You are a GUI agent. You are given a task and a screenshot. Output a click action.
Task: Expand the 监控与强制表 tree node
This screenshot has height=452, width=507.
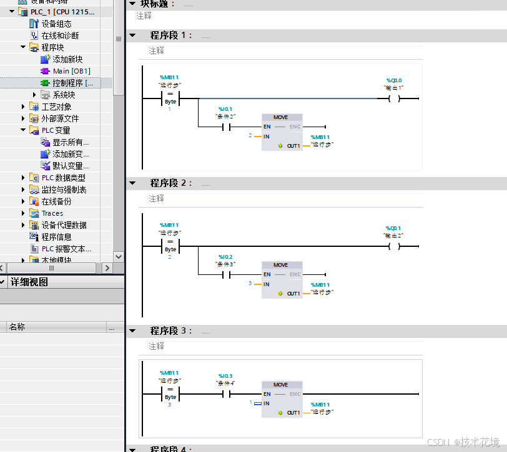click(x=23, y=190)
